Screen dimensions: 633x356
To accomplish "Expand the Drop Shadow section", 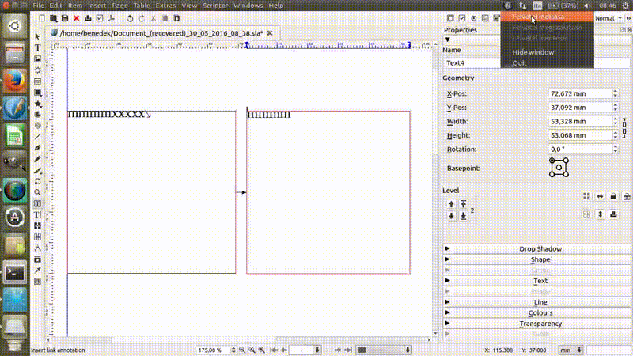I will coord(540,248).
